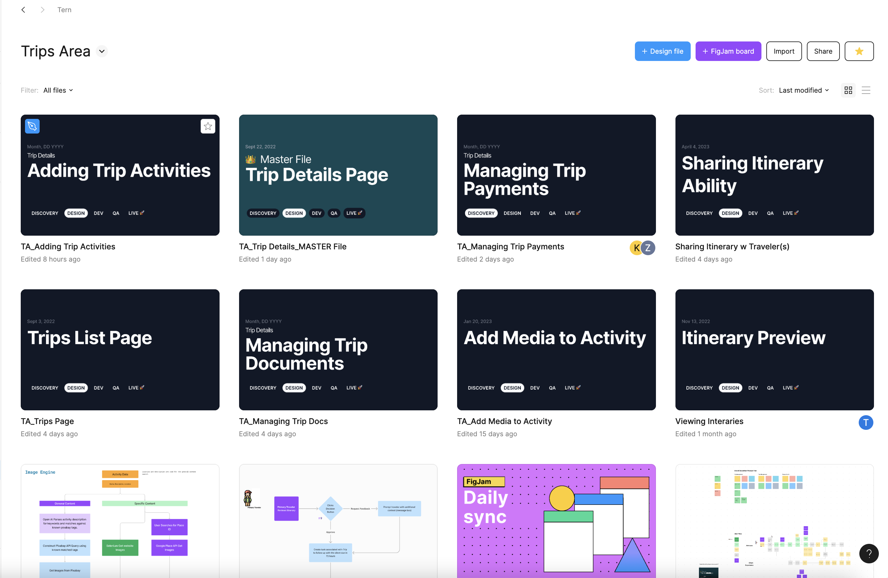Click the TA_Adding Trip Activities file name

(68, 247)
